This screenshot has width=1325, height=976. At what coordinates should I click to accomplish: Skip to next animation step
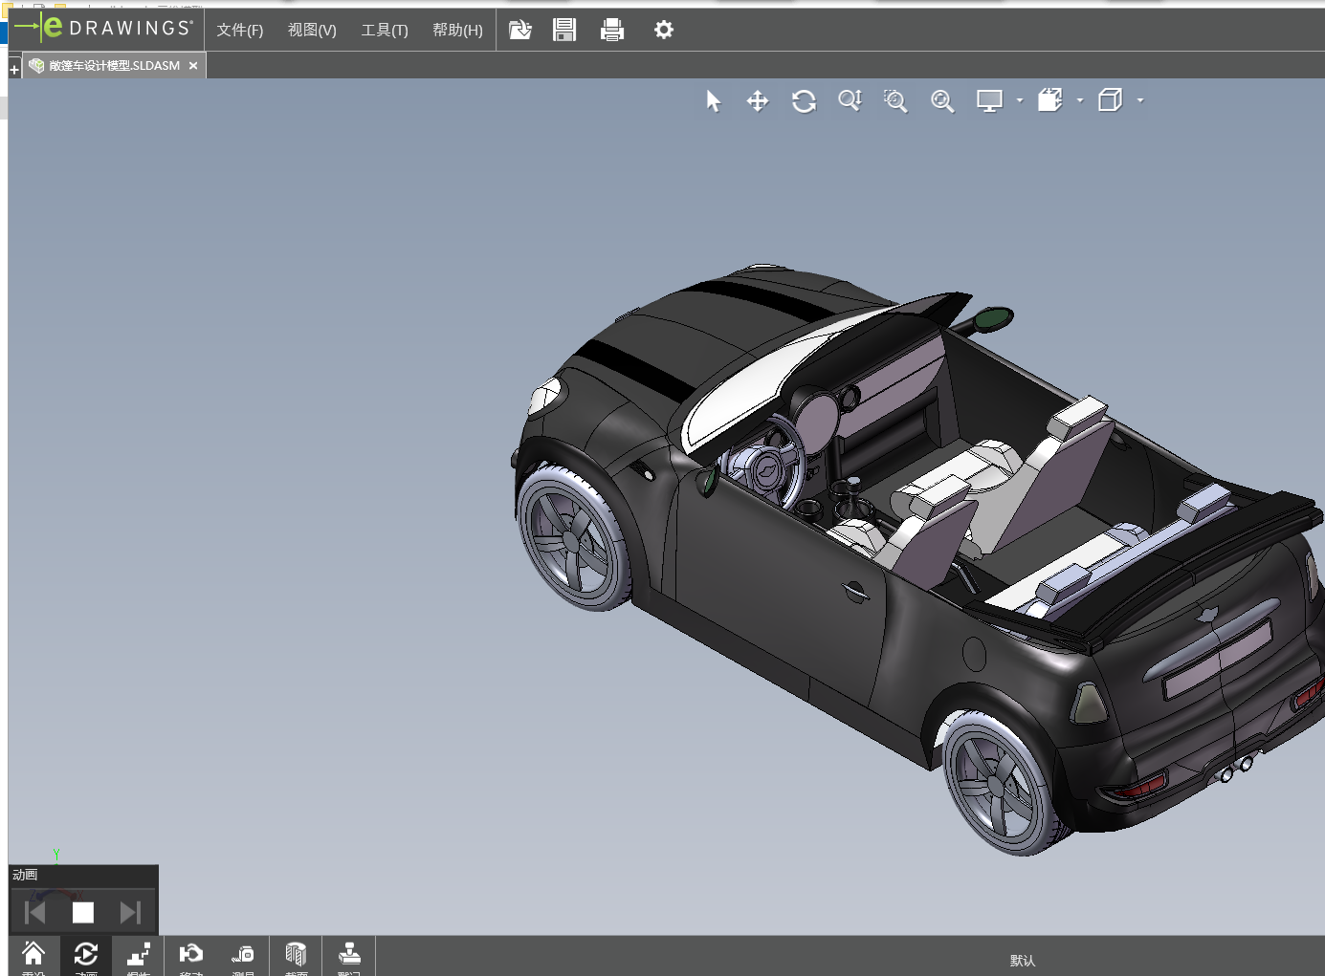click(130, 913)
